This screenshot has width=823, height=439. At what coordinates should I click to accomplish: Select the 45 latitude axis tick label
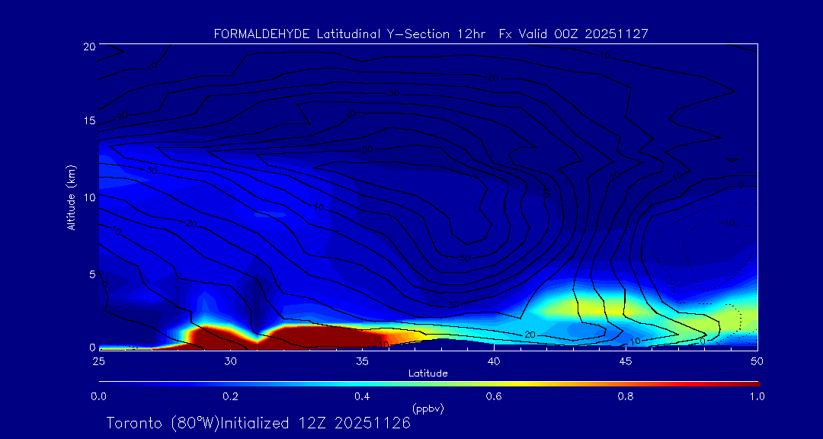pyautogui.click(x=626, y=360)
